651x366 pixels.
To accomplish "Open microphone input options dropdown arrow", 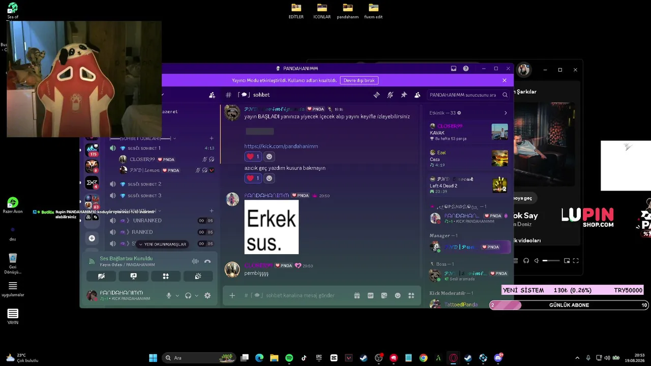I will [x=177, y=295].
